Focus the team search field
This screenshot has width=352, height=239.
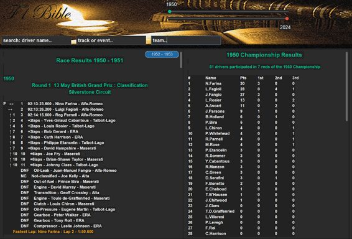(186, 40)
